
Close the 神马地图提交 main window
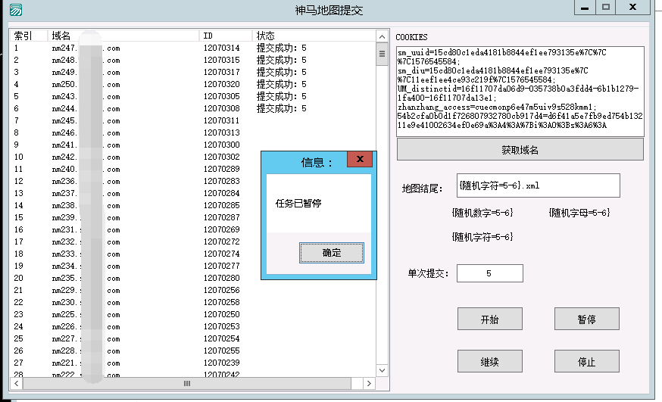(633, 8)
